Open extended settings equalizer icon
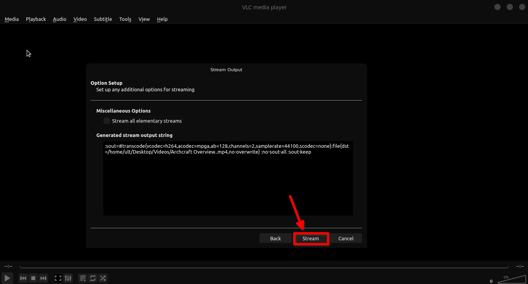This screenshot has width=528, height=284. tap(68, 278)
